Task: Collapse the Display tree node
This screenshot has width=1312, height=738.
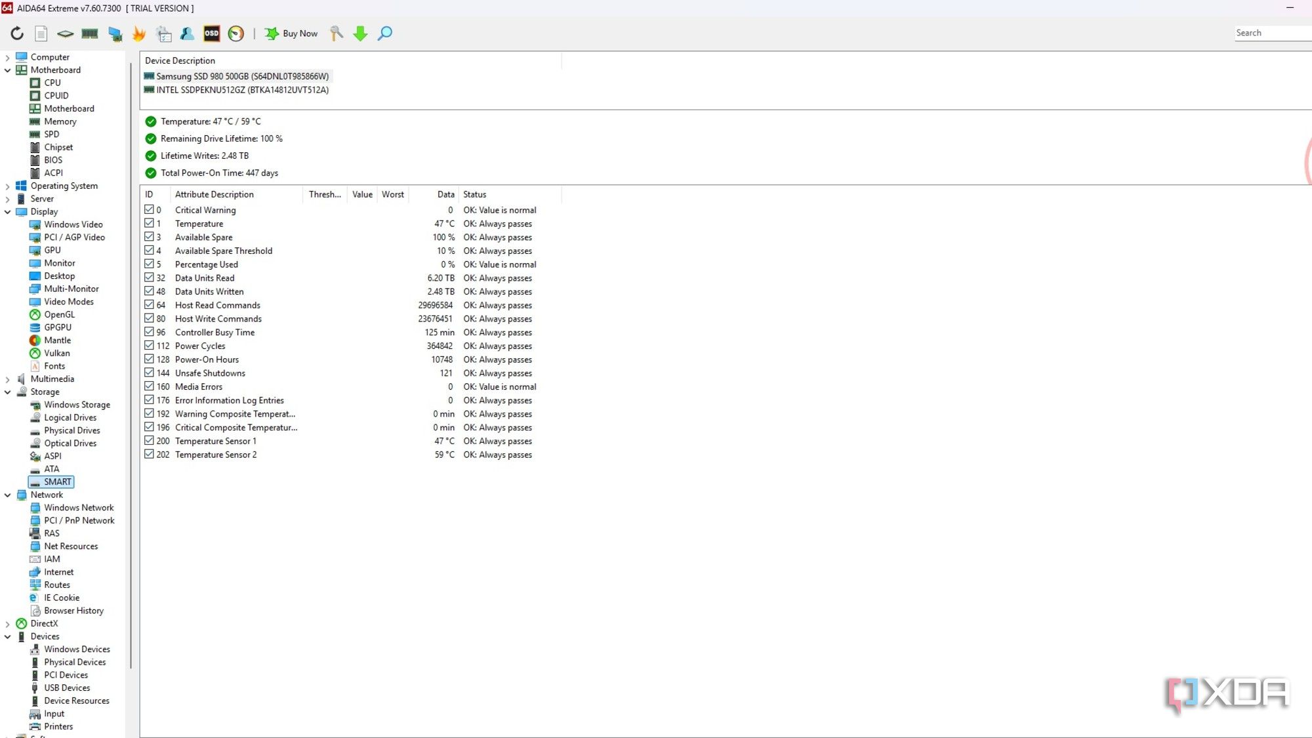Action: pyautogui.click(x=7, y=212)
